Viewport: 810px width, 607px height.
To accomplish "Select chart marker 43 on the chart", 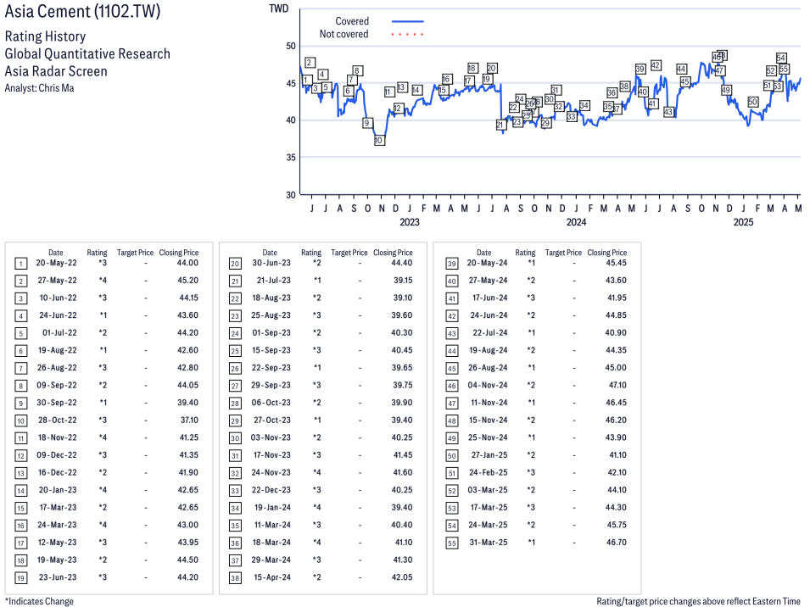I will coord(668,112).
